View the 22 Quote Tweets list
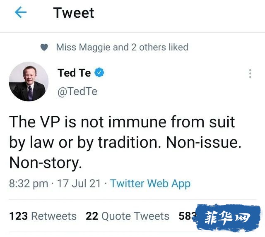 tap(128, 216)
